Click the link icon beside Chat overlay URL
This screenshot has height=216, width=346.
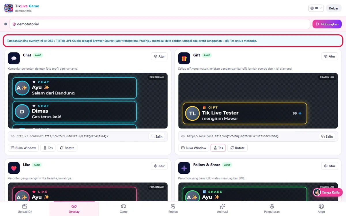click(13, 137)
